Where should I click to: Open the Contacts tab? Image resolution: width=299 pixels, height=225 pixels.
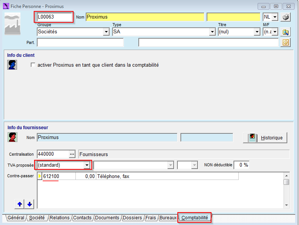click(x=82, y=218)
